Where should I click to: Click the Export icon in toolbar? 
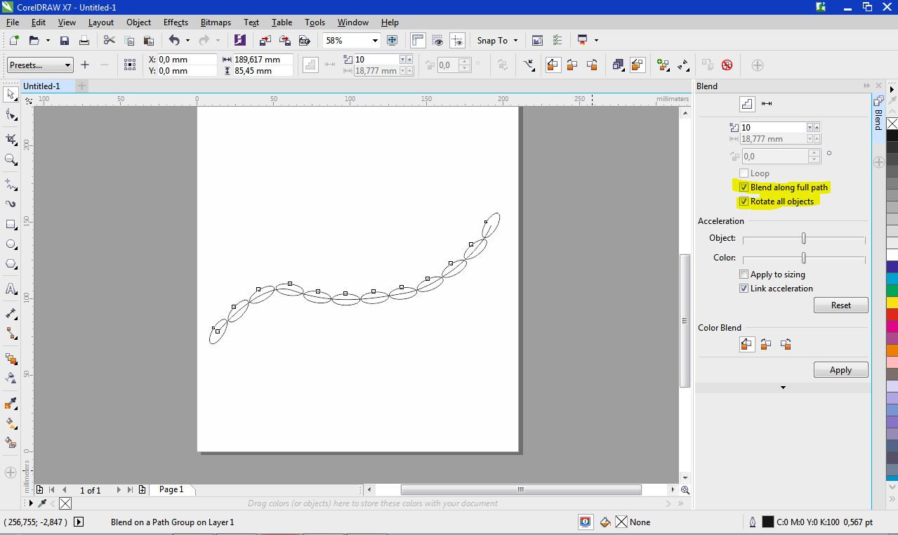(285, 41)
